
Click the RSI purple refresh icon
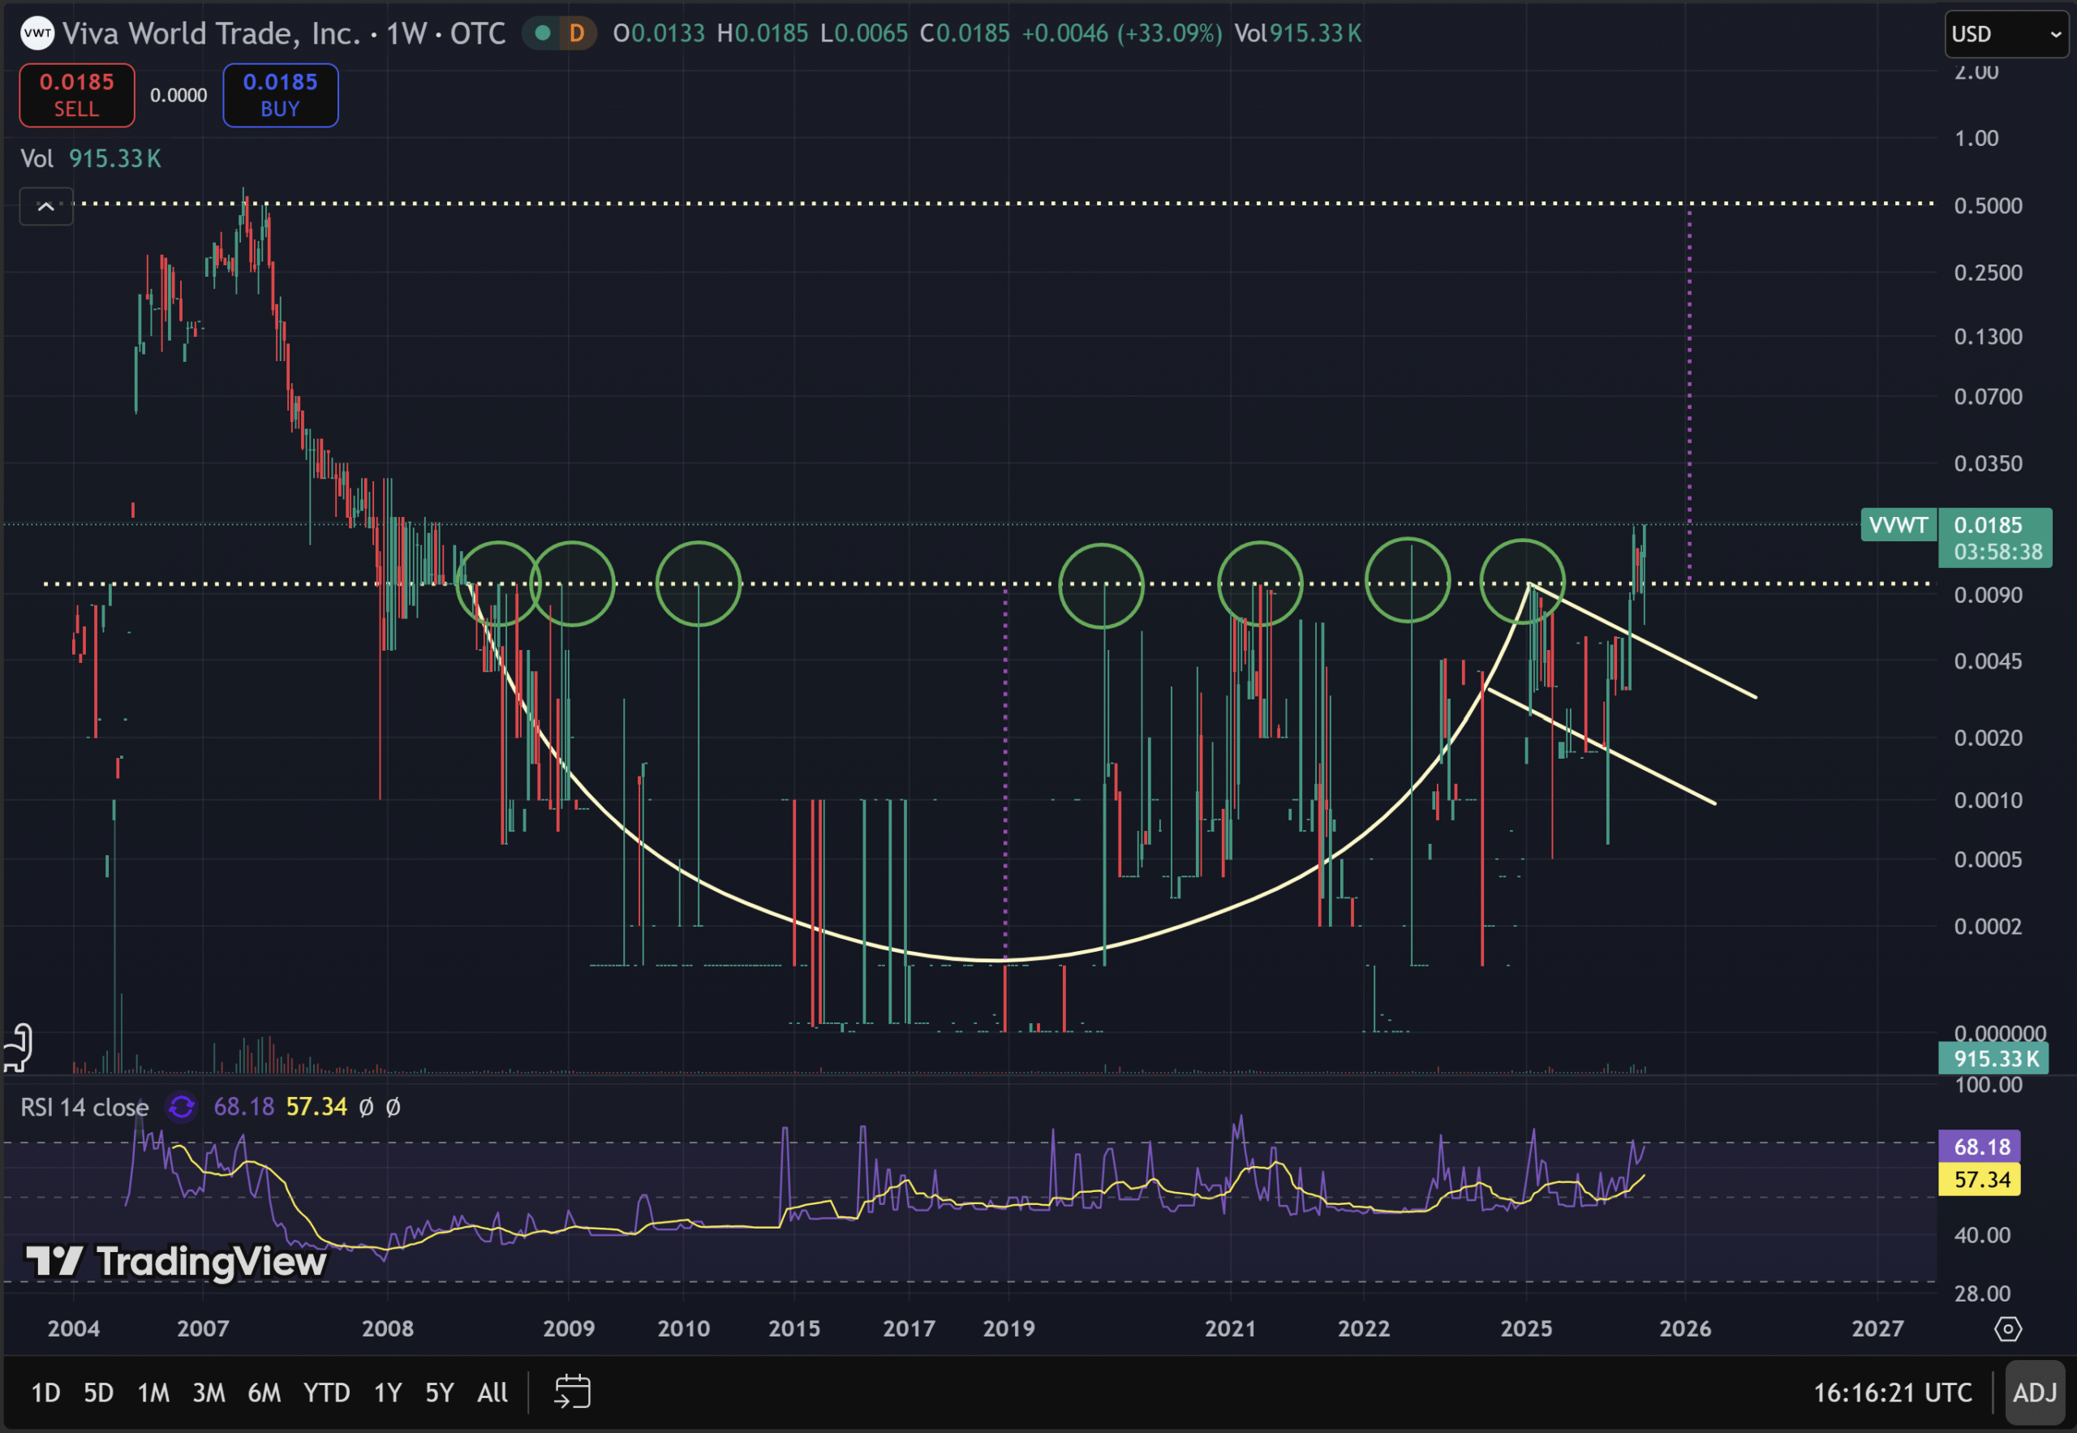click(181, 1107)
